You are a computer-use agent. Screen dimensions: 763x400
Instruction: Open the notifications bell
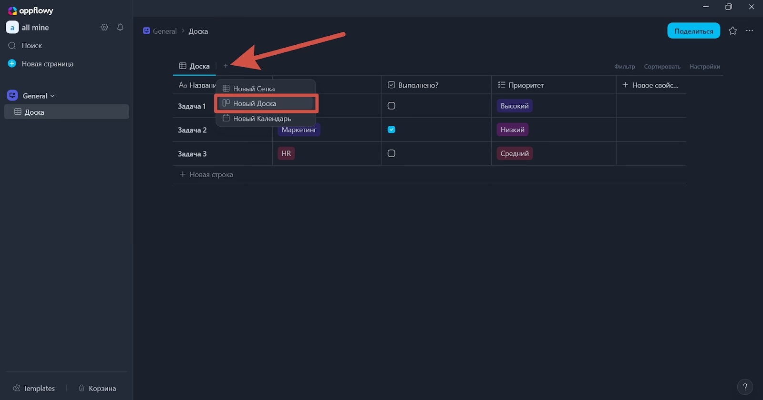pyautogui.click(x=120, y=28)
